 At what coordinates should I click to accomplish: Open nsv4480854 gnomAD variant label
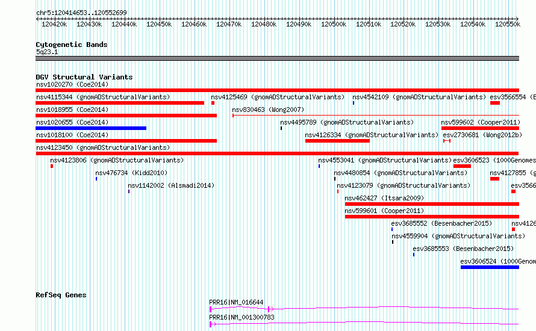click(x=400, y=173)
